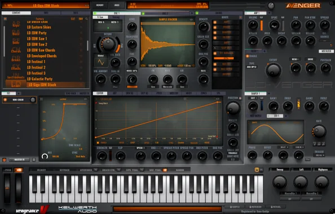Open the filter TYPE ANA HP12 dropdown
The width and height of the screenshot is (335, 214).
coord(252,67)
